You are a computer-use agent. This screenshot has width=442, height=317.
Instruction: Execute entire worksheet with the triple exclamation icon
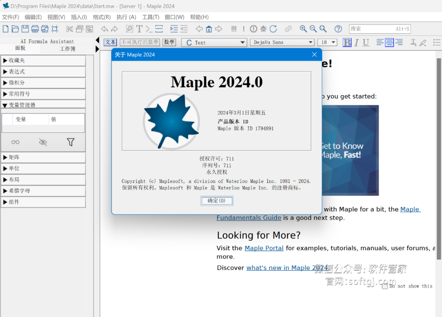tap(234, 29)
